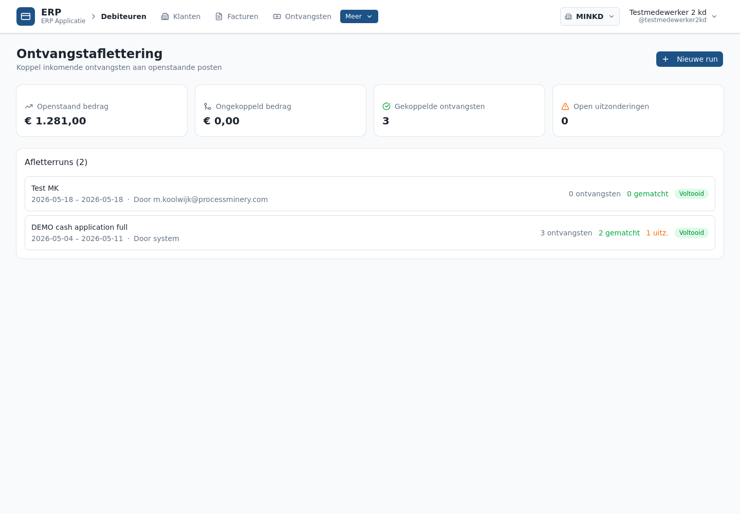740x514 pixels.
Task: Click the '2 gematcht' text
Action: coord(619,233)
